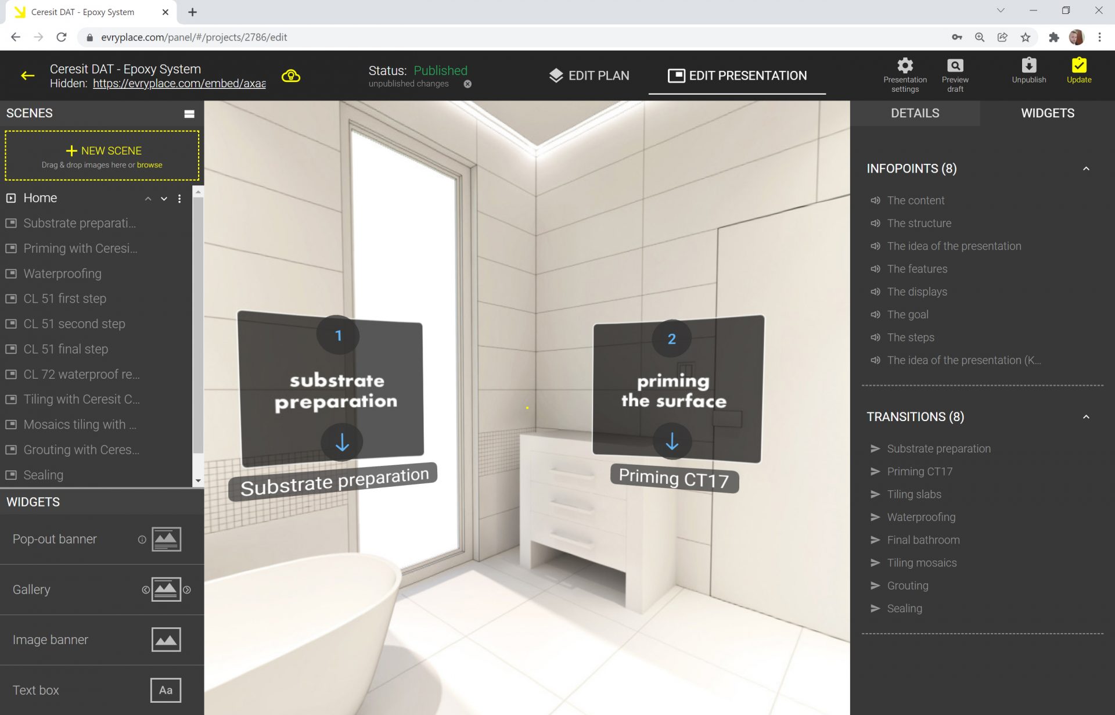Select the Waterproofing scene in list

pyautogui.click(x=62, y=274)
